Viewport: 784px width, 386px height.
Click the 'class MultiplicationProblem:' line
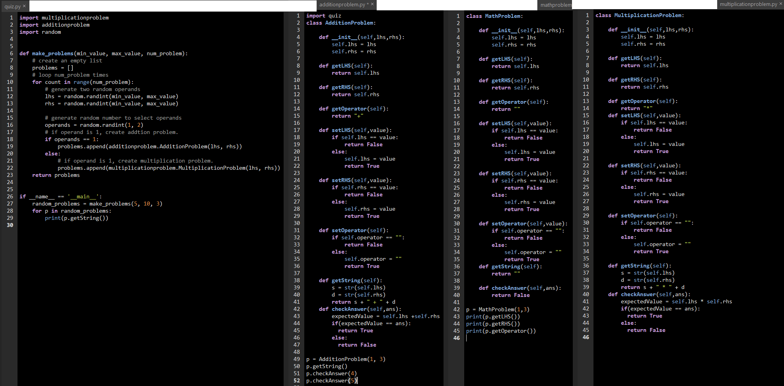point(640,15)
